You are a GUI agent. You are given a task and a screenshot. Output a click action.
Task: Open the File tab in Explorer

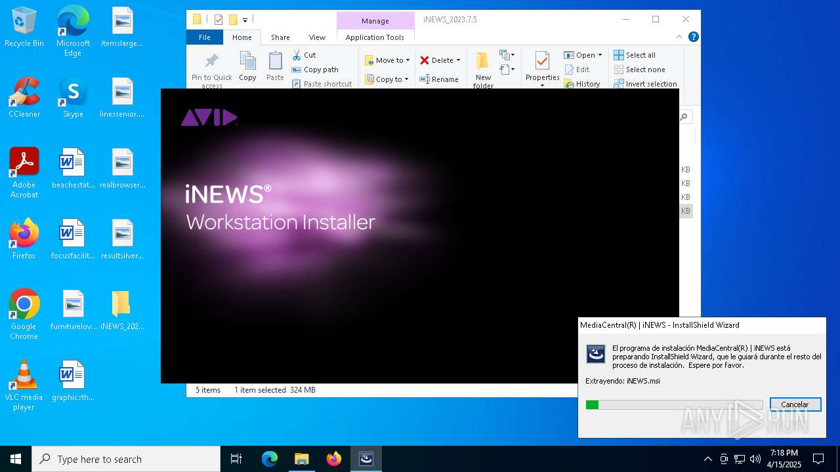pos(205,37)
